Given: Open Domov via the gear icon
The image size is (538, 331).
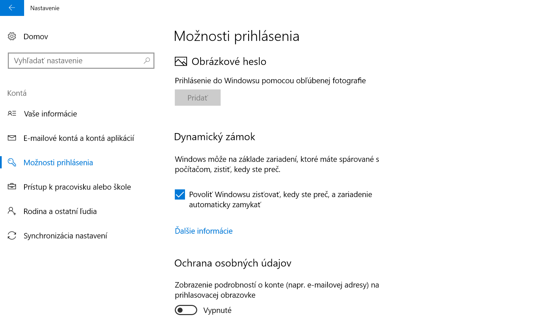Looking at the screenshot, I should pos(12,36).
